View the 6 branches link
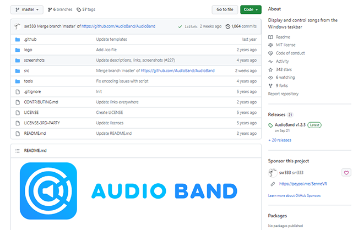 (x=63, y=9)
